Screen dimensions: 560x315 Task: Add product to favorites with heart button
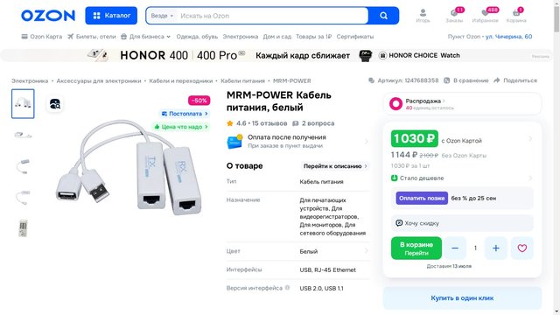[x=521, y=248]
